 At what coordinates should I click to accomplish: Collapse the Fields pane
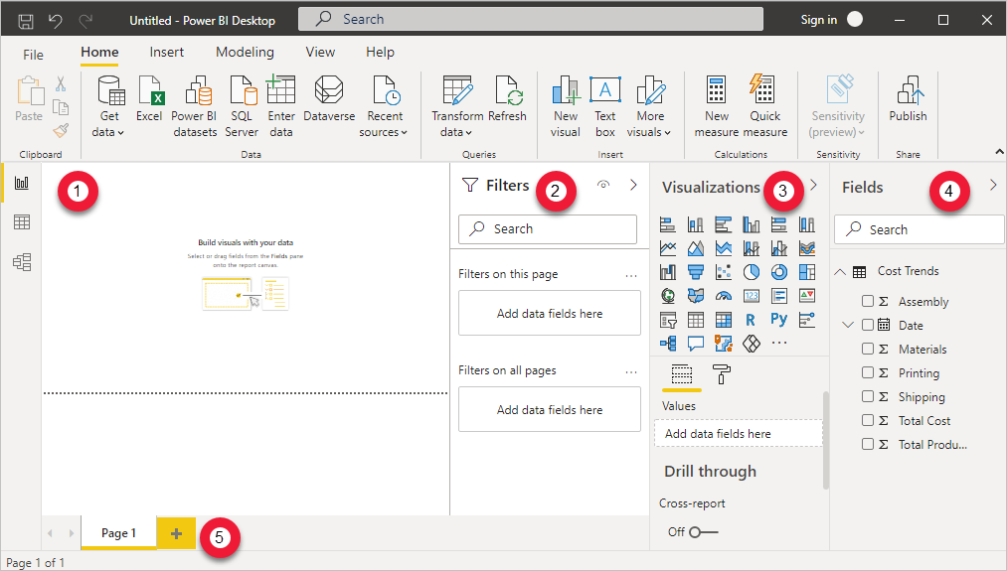pyautogui.click(x=993, y=185)
